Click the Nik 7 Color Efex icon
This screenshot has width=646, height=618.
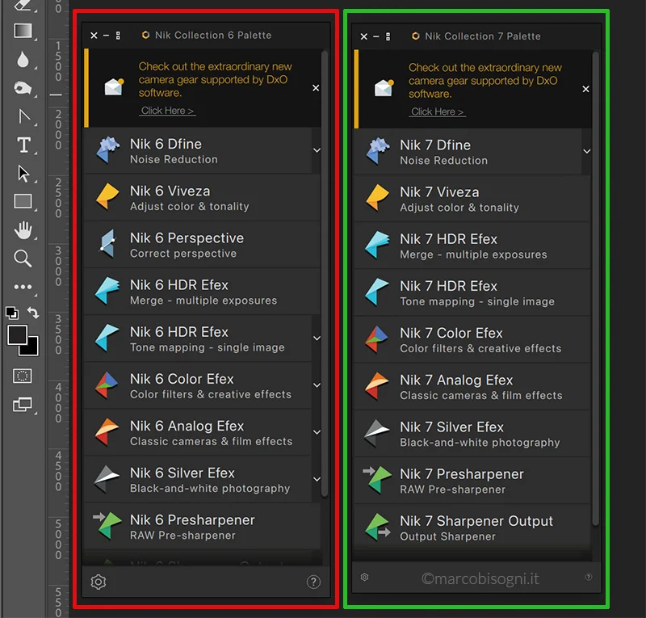377,339
